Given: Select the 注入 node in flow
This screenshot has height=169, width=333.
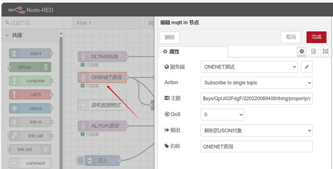Looking at the screenshot, I should point(102,161).
